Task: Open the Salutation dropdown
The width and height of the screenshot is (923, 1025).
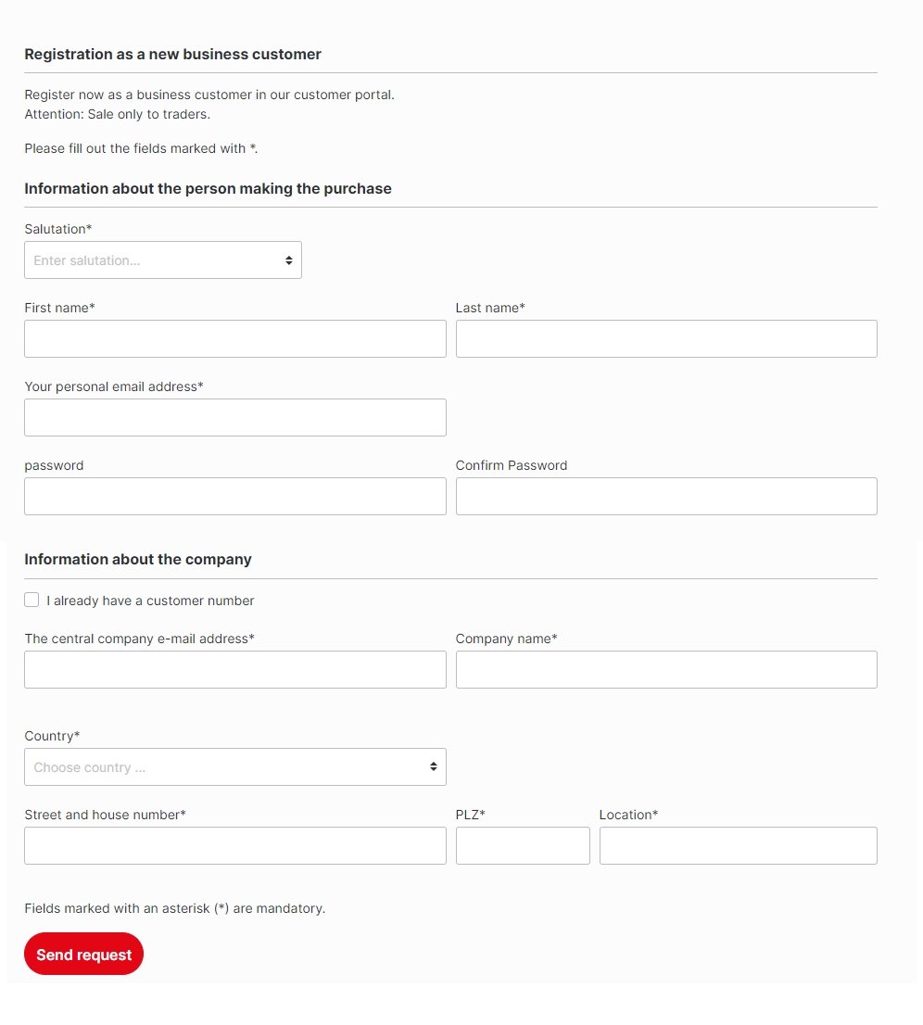Action: 162,260
